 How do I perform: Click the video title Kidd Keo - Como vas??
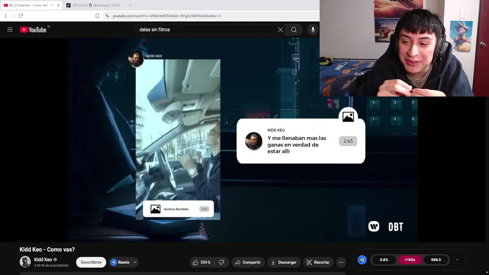point(47,249)
